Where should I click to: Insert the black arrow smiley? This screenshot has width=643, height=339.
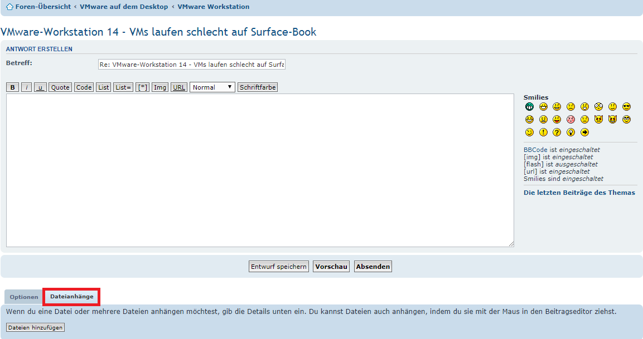pyautogui.click(x=584, y=132)
